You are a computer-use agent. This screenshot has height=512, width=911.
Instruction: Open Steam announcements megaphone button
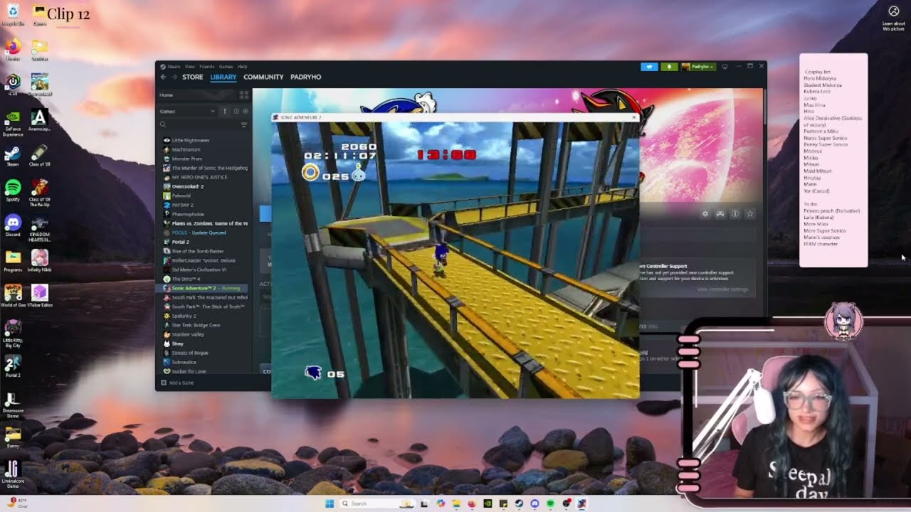649,67
